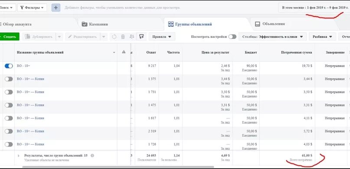The image size is (350, 169).
Task: Open the Разбивка dropdown
Action: 322,37
